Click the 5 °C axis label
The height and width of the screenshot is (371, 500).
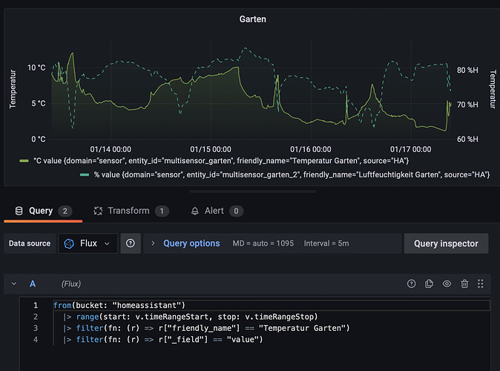point(39,103)
